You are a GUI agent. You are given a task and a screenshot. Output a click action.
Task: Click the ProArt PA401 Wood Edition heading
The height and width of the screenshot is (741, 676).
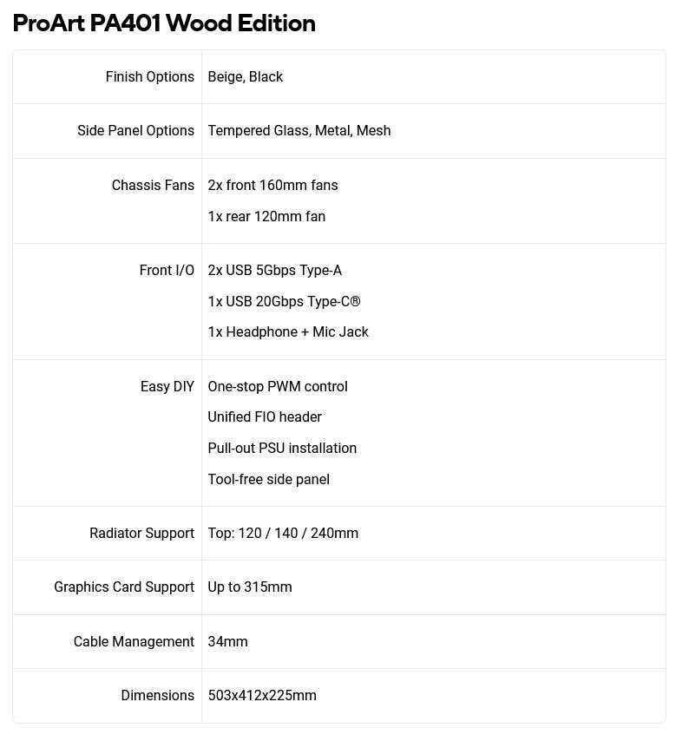pos(164,23)
